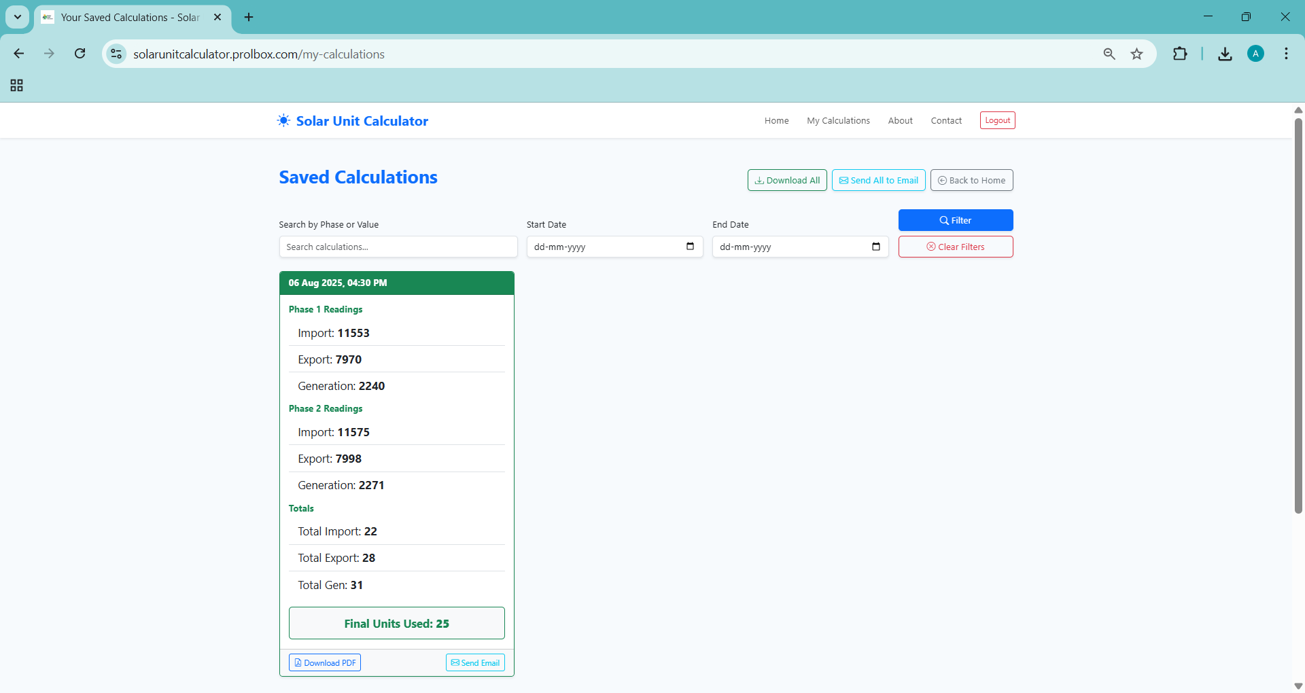Open the Chrome three-dot menu
The height and width of the screenshot is (693, 1305).
1286,54
